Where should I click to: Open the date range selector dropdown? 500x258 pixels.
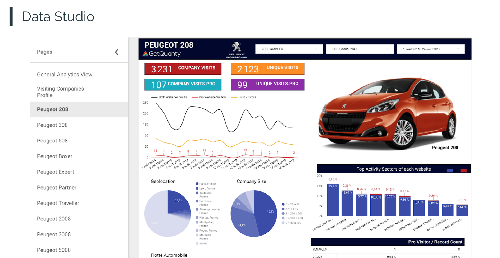click(430, 49)
